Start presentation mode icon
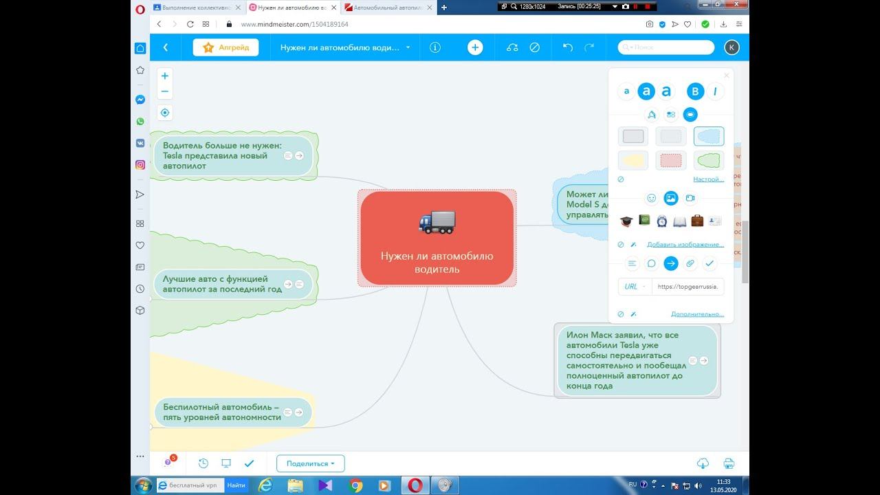This screenshot has width=880, height=495. point(226,463)
